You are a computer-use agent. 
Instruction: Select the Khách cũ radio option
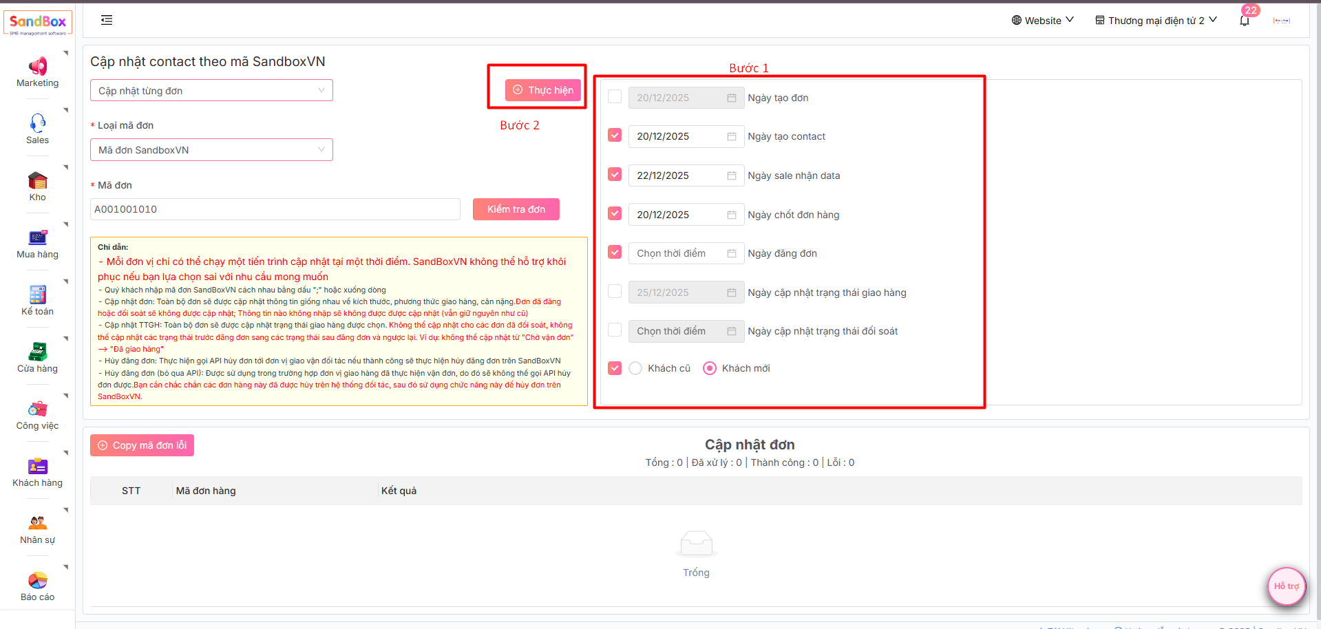click(x=635, y=368)
